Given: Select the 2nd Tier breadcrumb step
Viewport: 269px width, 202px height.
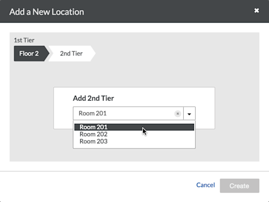Looking at the screenshot, I should (x=72, y=53).
